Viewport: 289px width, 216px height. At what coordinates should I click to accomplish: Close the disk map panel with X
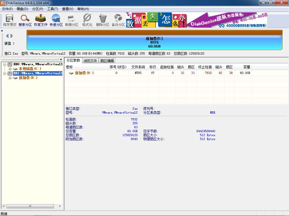coord(2,31)
